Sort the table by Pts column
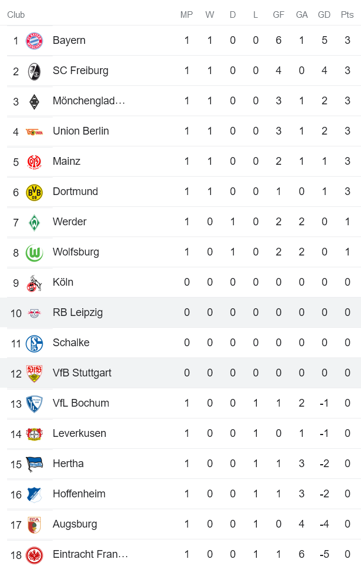The width and height of the screenshot is (361, 575). point(346,15)
